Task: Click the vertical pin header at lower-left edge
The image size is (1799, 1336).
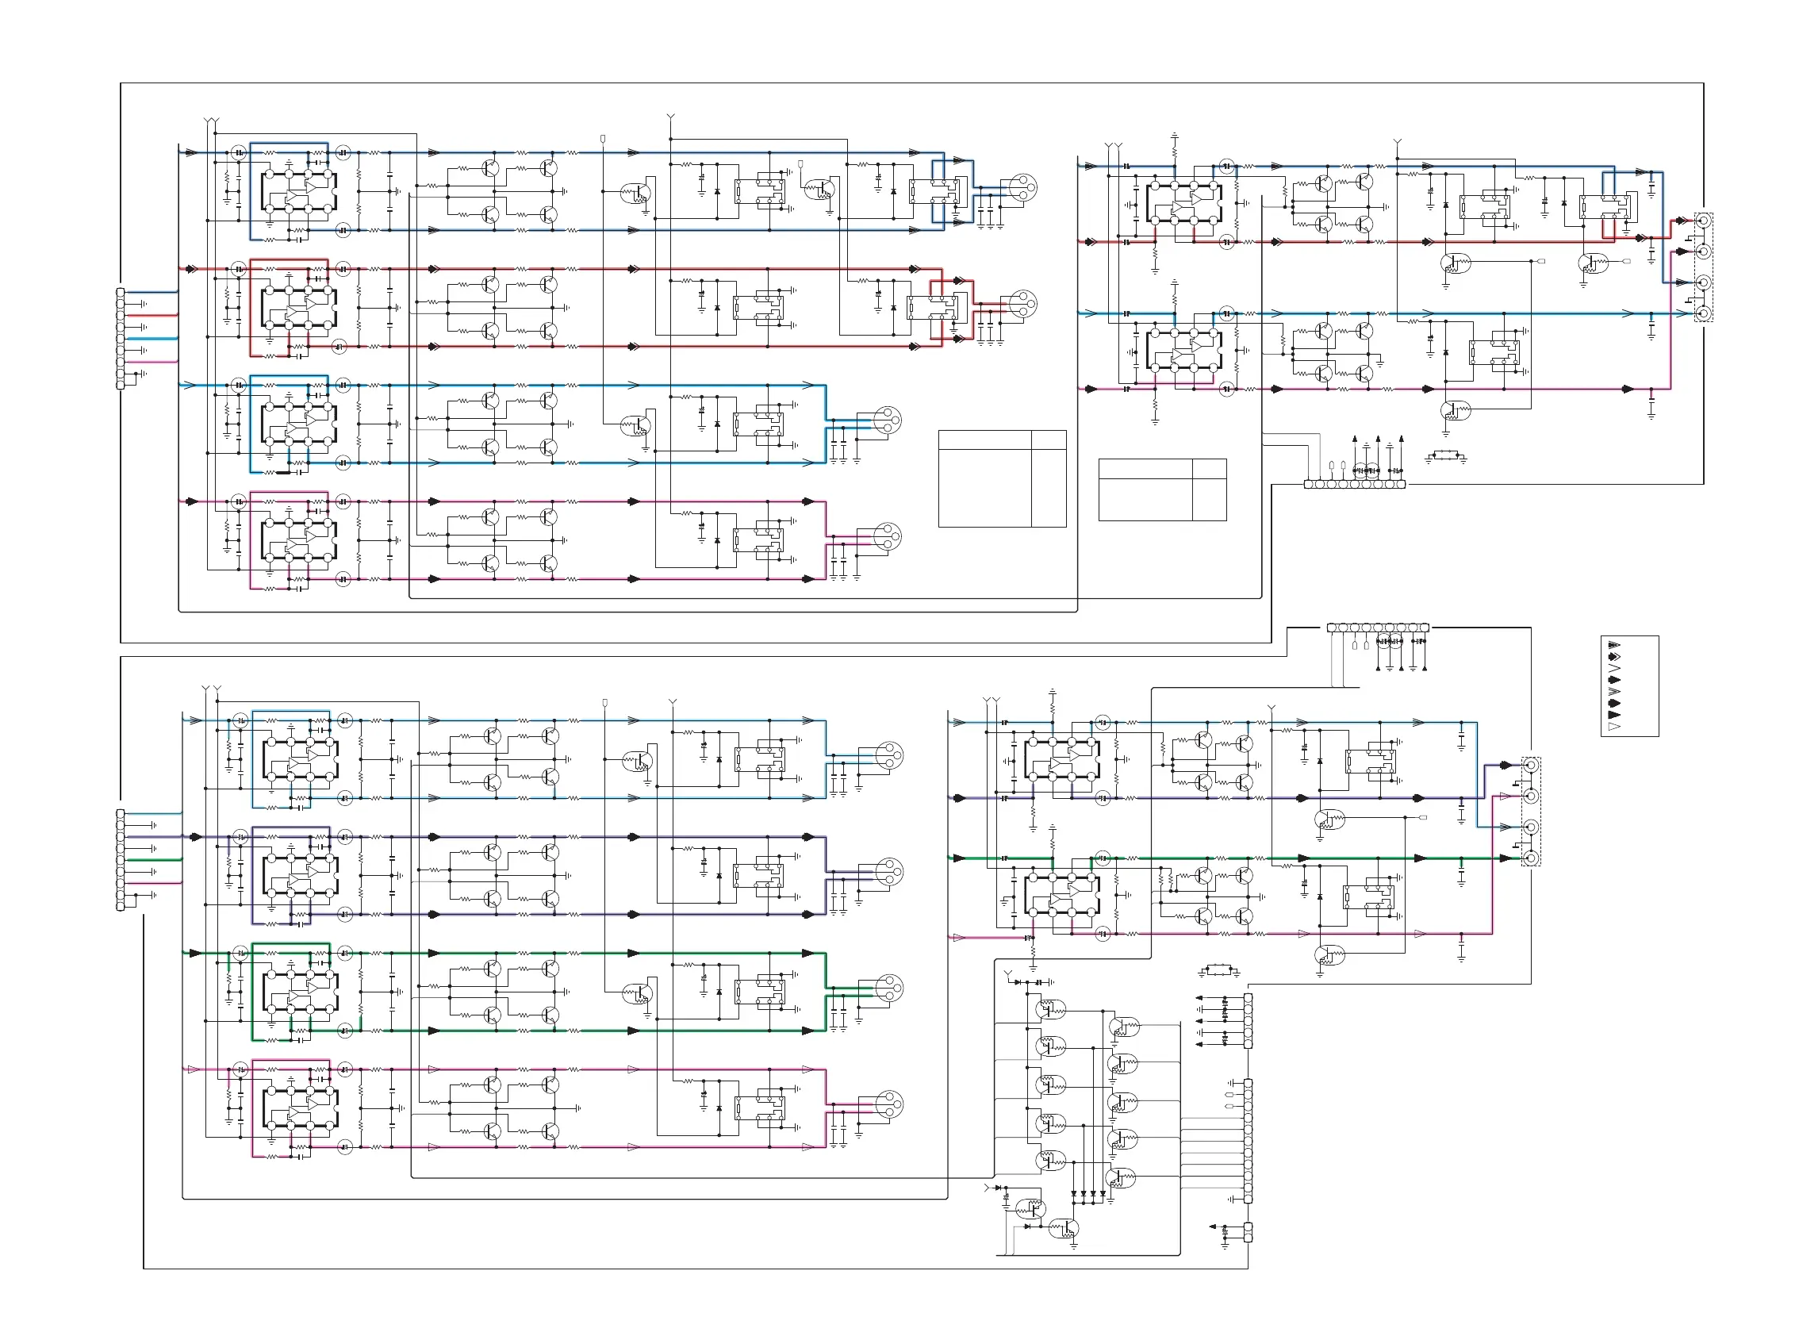Action: tap(121, 860)
